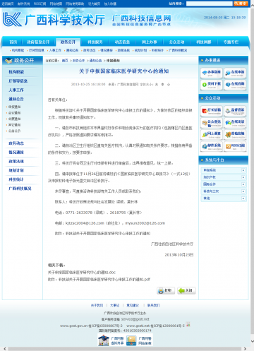Open the 在线咨询 tile
254x351 pixels.
click(235, 85)
